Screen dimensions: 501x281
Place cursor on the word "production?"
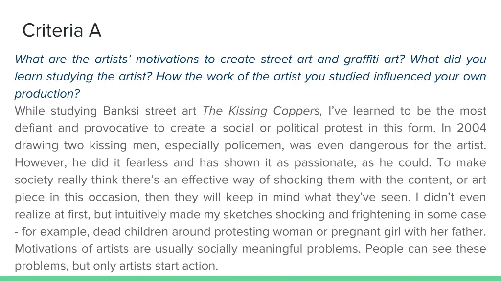47,94
